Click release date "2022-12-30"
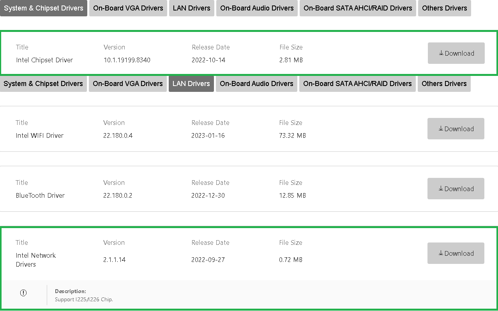This screenshot has height=311, width=498. pyautogui.click(x=208, y=195)
